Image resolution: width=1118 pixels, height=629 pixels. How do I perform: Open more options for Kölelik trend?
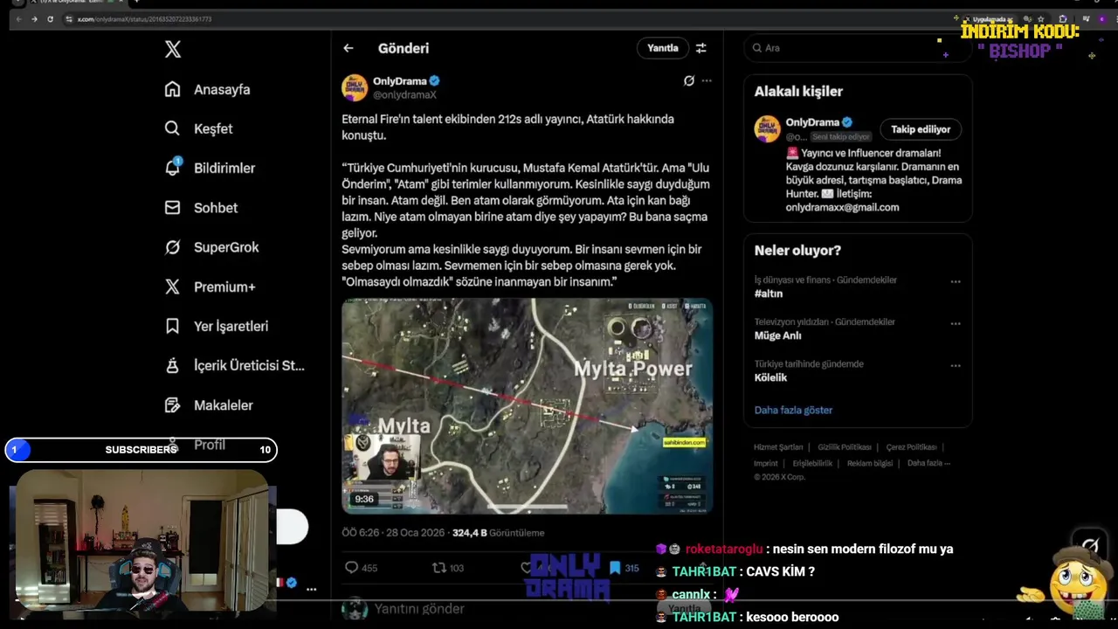[956, 366]
